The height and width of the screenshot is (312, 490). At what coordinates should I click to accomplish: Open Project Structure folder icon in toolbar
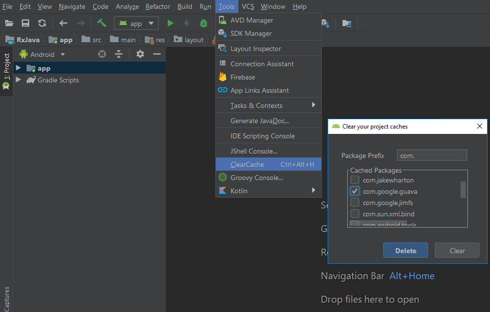click(347, 24)
